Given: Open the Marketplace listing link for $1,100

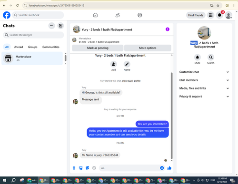Looking at the screenshot, I should 99,42.
